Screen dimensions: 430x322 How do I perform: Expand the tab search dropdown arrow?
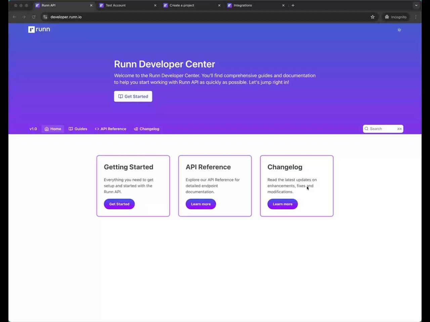pos(416,5)
